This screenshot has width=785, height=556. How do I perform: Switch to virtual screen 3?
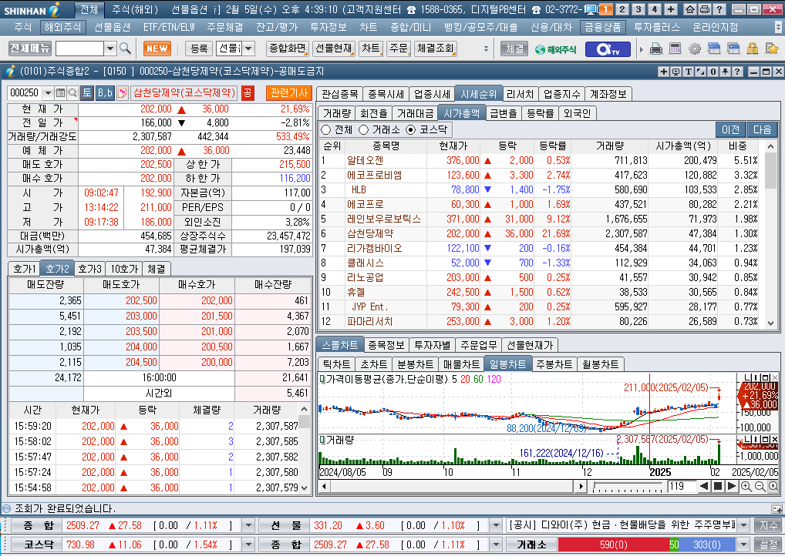coord(638,9)
